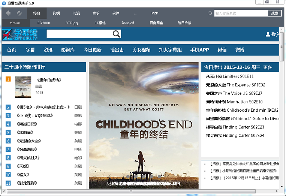Open 《朝5晚9～帅气和尚爱上我～》 ranking entry

point(43,107)
